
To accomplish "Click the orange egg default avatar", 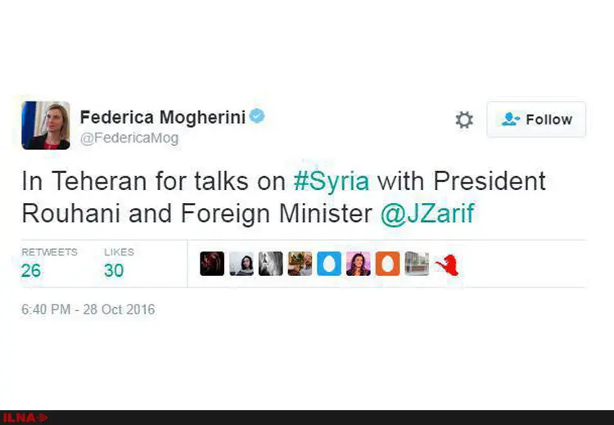I will (x=388, y=264).
